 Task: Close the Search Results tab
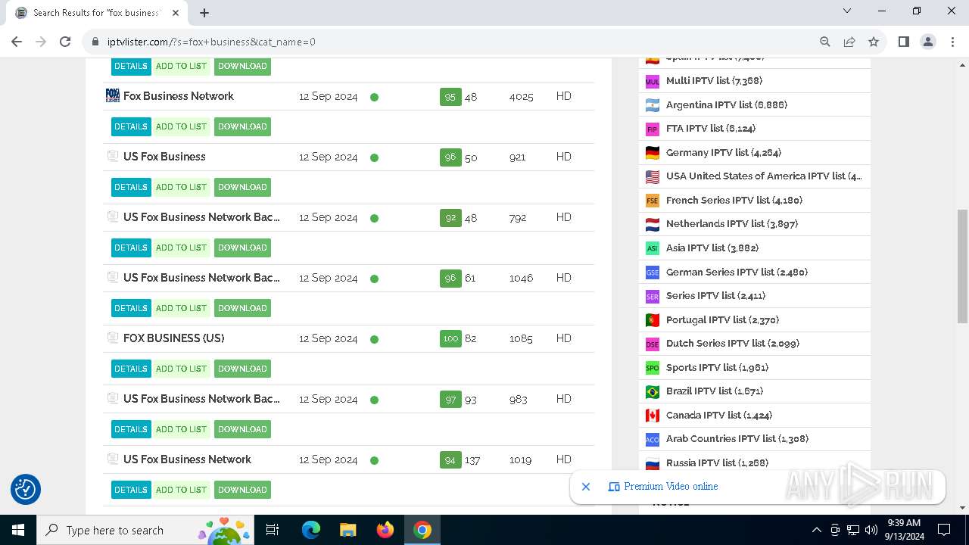click(174, 12)
